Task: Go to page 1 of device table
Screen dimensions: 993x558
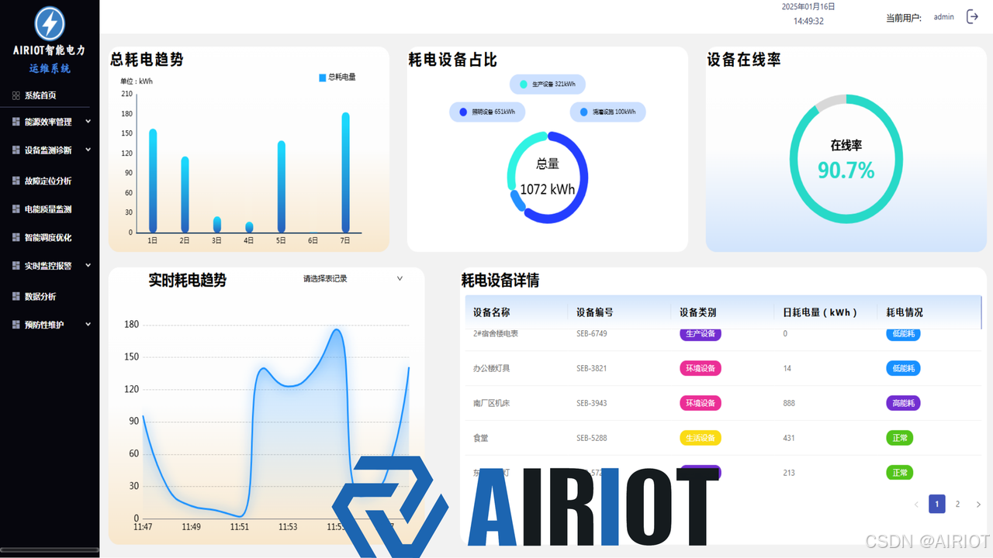Action: 937,504
